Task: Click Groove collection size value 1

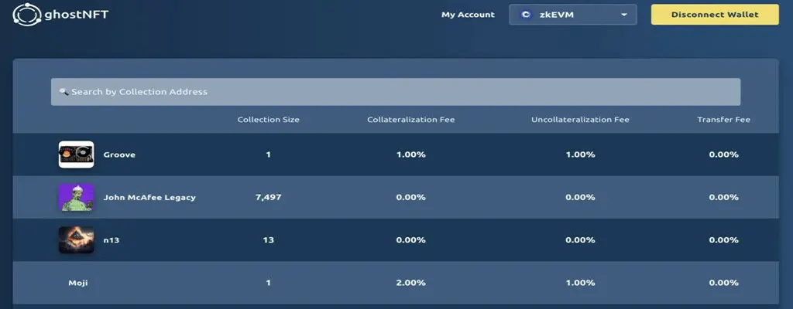Action: click(x=269, y=154)
